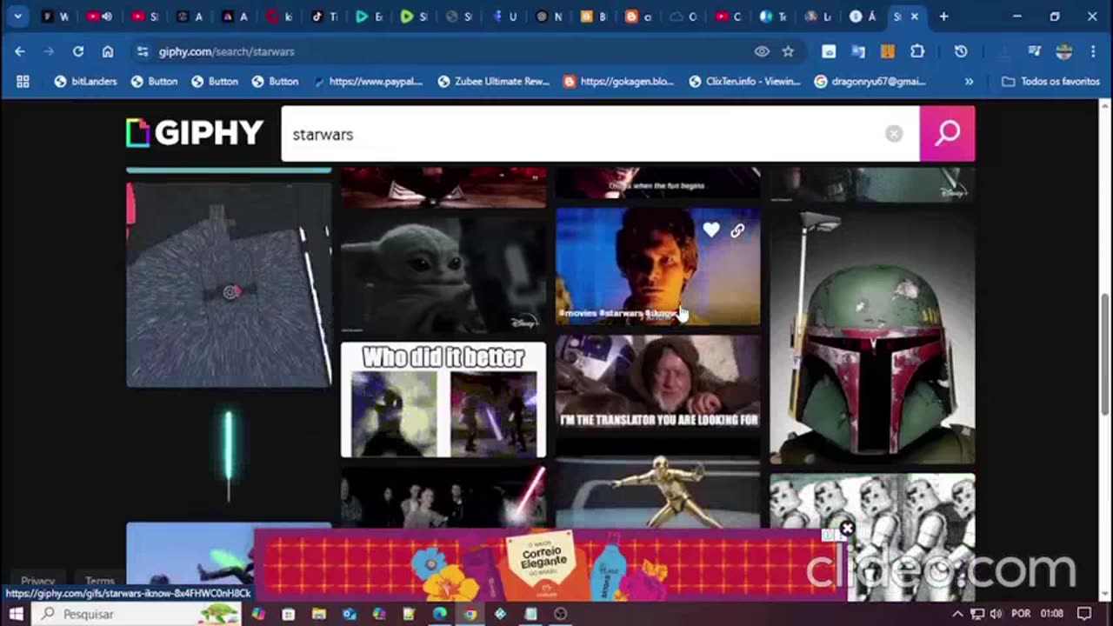Show hidden bookmarks with double chevron
The width and height of the screenshot is (1113, 626).
pos(969,82)
